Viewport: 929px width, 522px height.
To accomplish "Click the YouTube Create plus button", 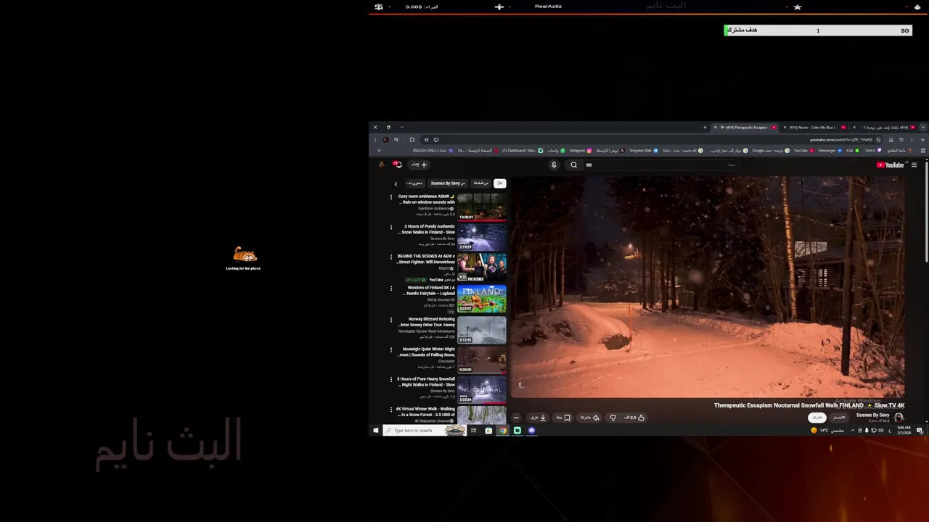I will pyautogui.click(x=419, y=165).
